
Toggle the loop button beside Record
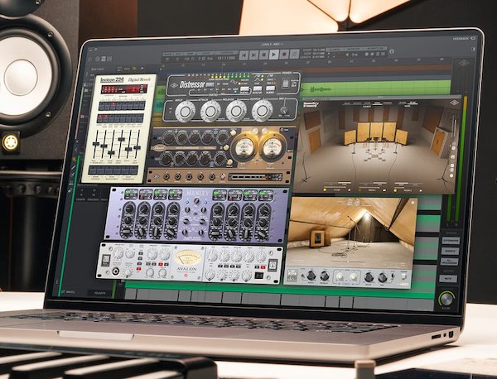tap(294, 54)
